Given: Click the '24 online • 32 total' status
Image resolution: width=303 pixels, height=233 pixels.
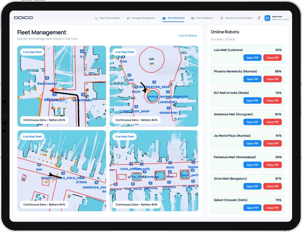Looking at the screenshot, I should click(224, 40).
